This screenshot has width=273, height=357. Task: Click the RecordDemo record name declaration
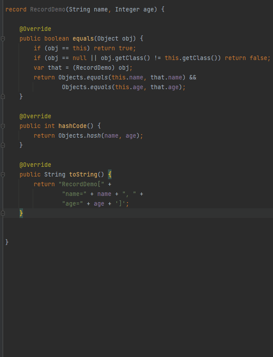(x=48, y=10)
